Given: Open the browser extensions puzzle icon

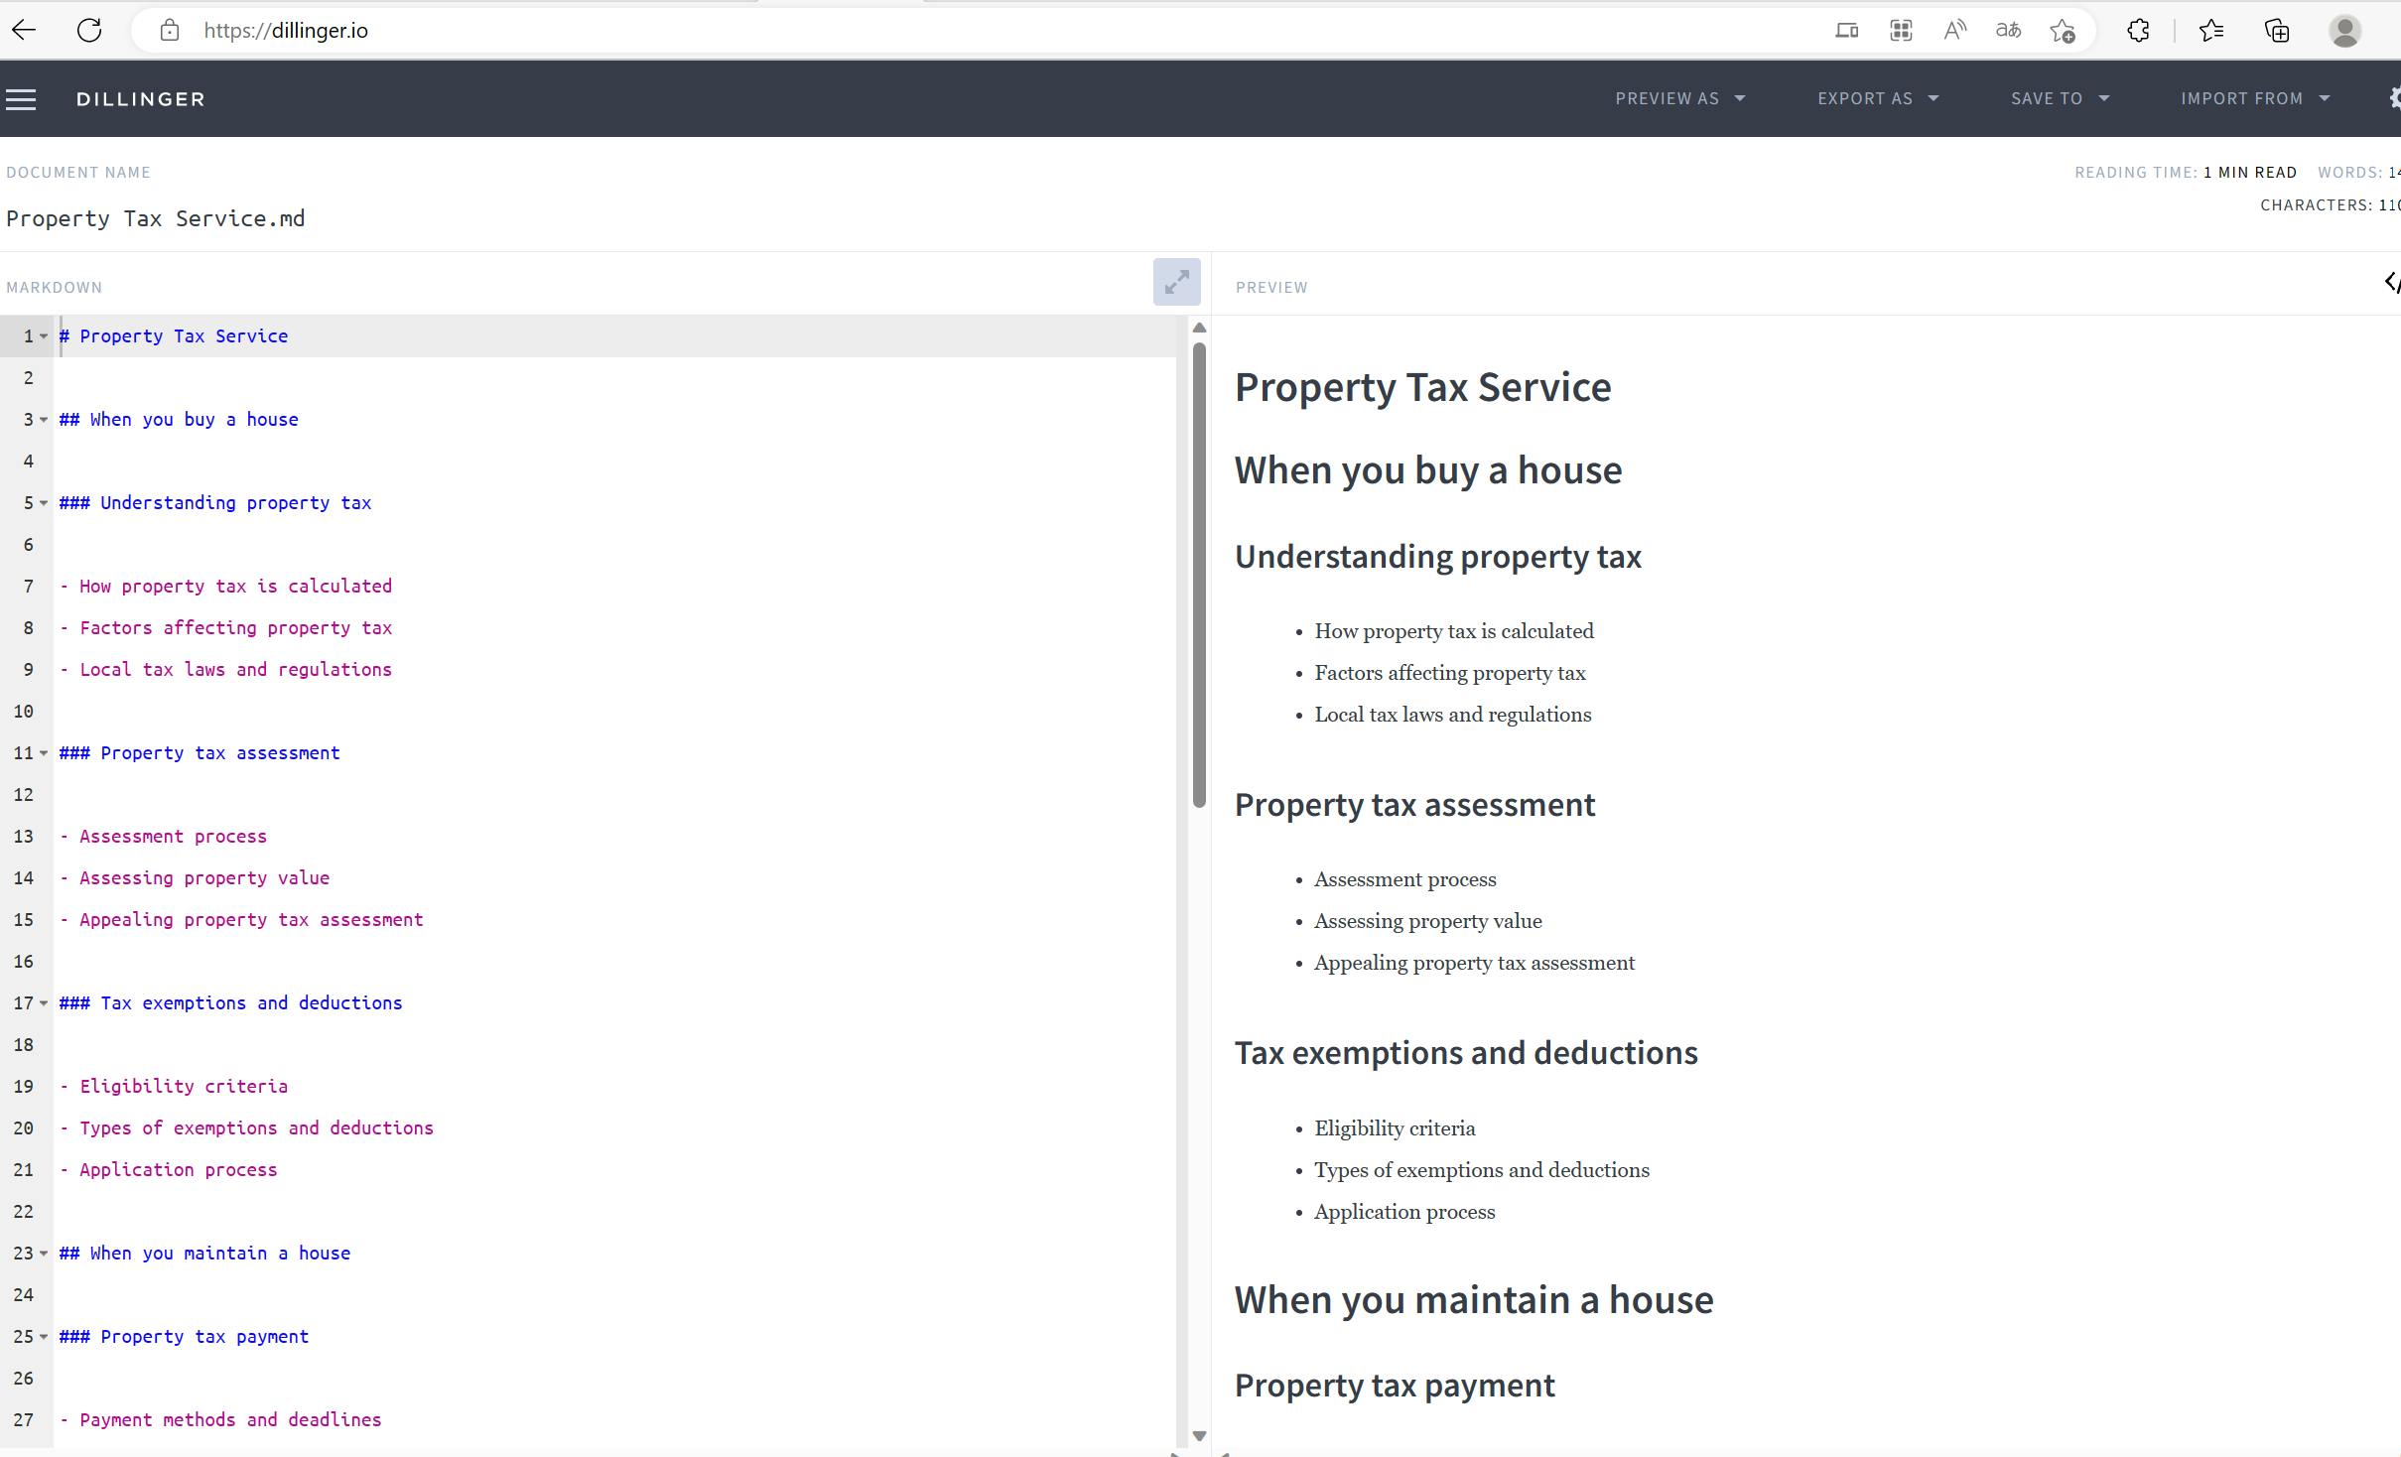Looking at the screenshot, I should click(x=2138, y=31).
